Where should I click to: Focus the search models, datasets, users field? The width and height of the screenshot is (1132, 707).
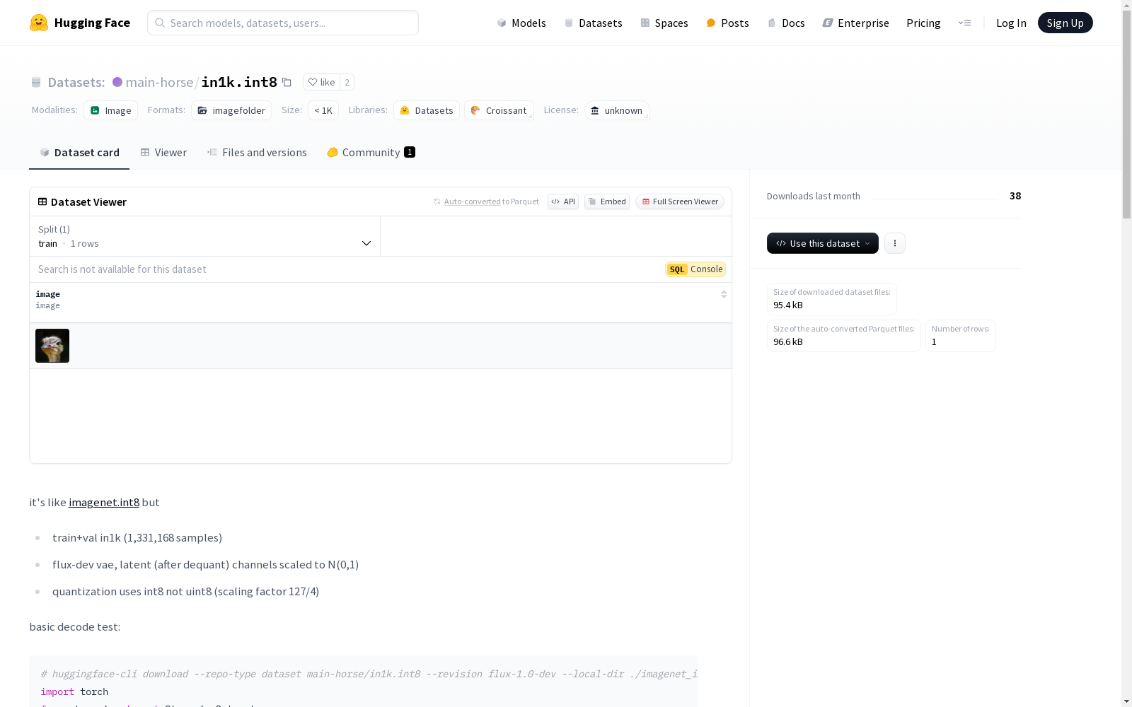[x=283, y=23]
